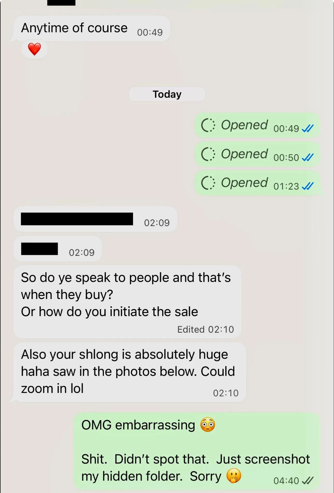Tap the 'Edited 02:10' label
The image size is (334, 493).
point(206,329)
